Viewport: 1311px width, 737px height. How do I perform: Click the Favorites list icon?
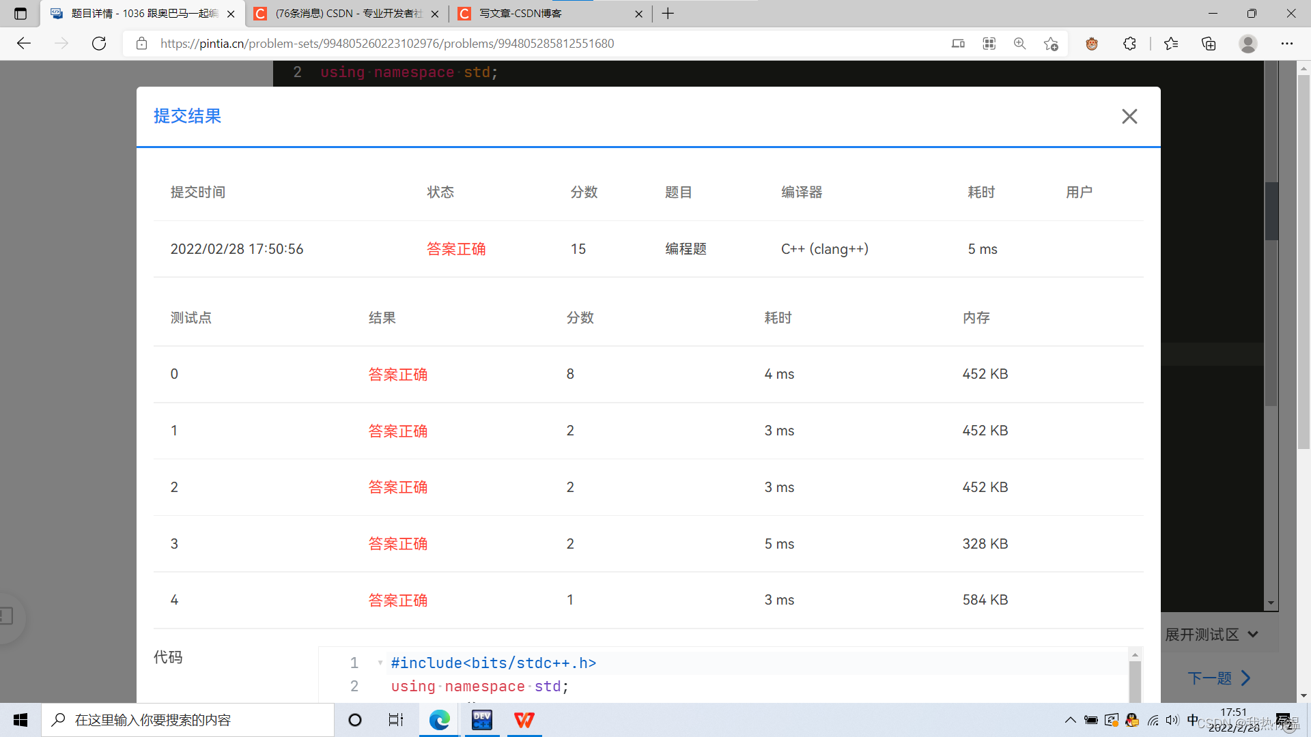1171,43
